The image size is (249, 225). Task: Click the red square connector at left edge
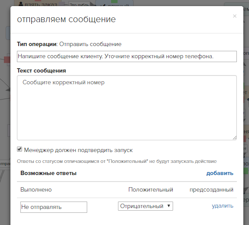click(7, 60)
